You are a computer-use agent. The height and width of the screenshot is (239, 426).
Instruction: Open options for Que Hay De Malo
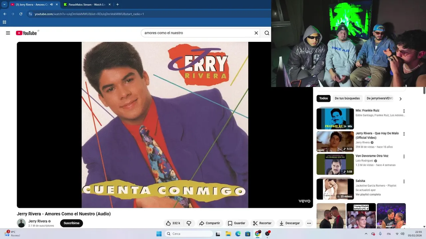click(404, 134)
